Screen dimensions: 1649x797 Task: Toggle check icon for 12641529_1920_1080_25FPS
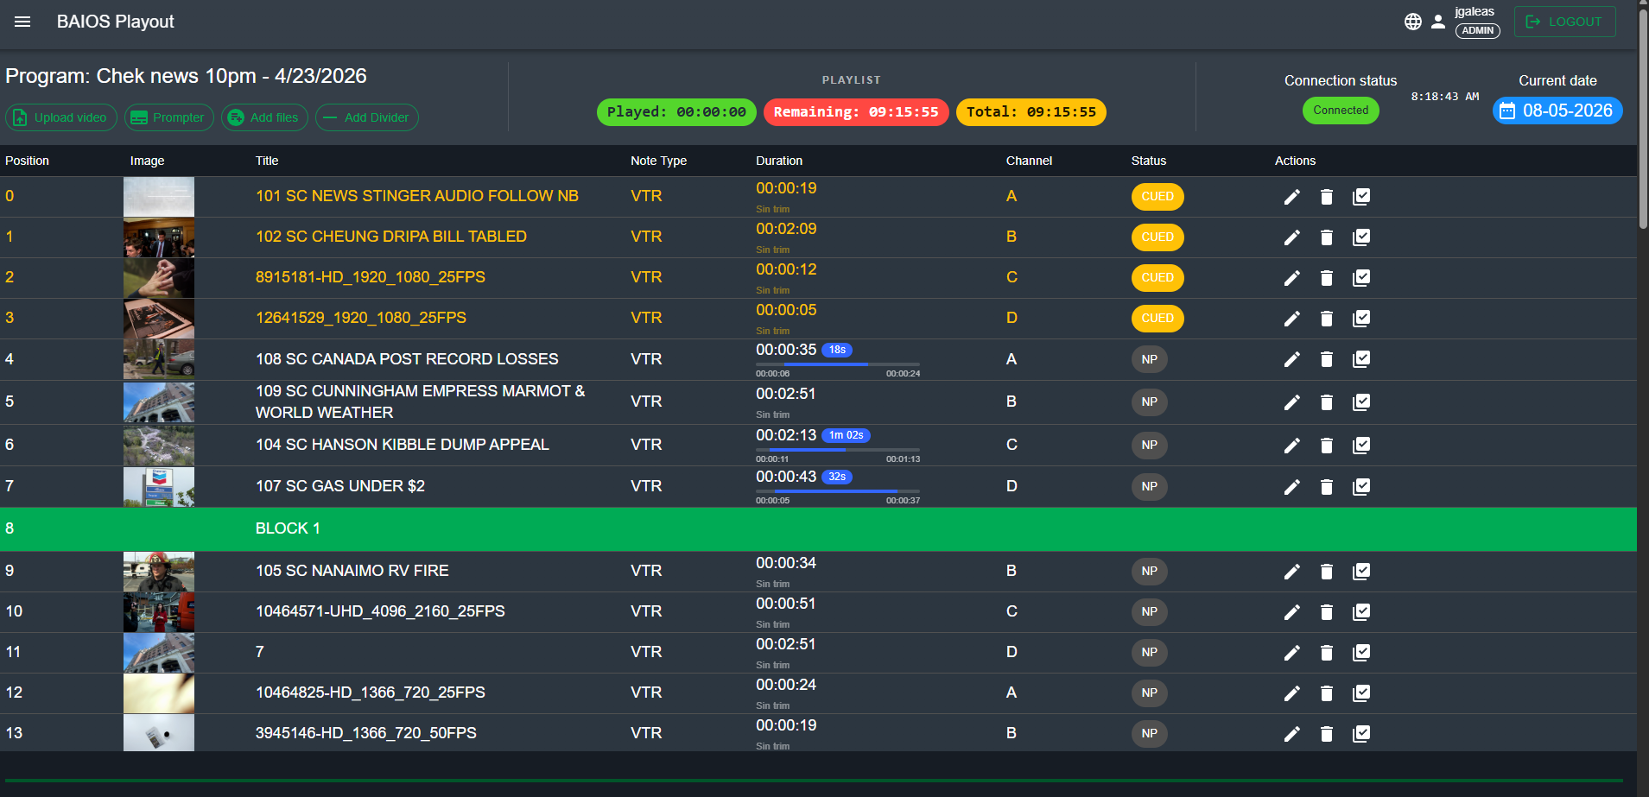(1361, 319)
